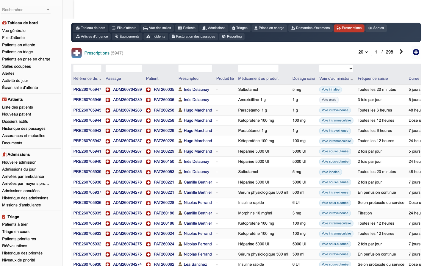The height and width of the screenshot is (266, 430).
Task: Open Vue générale in sidebar
Action: pyautogui.click(x=14, y=31)
